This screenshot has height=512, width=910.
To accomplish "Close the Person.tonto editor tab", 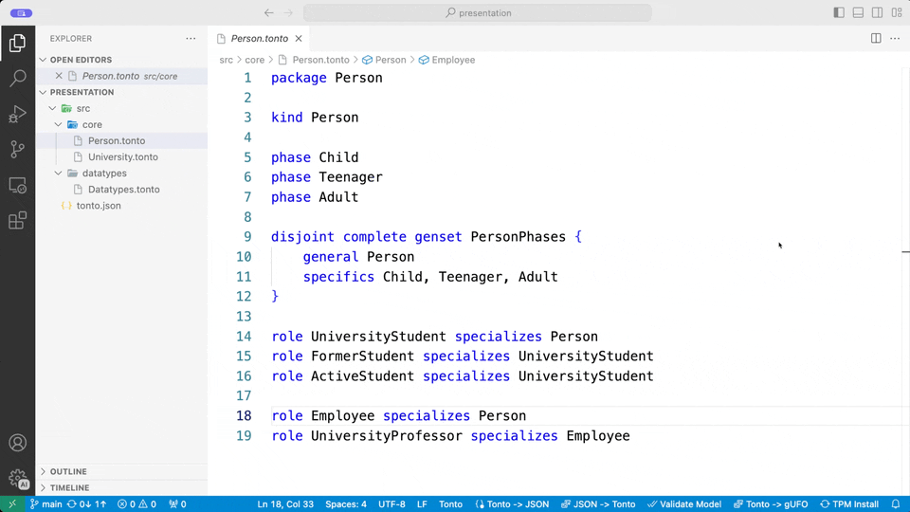I will pyautogui.click(x=299, y=38).
